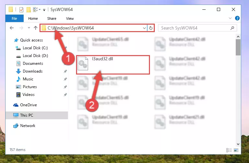This screenshot has width=249, height=163.
Task: Open Help with the blue question icon
Action: click(x=237, y=18)
